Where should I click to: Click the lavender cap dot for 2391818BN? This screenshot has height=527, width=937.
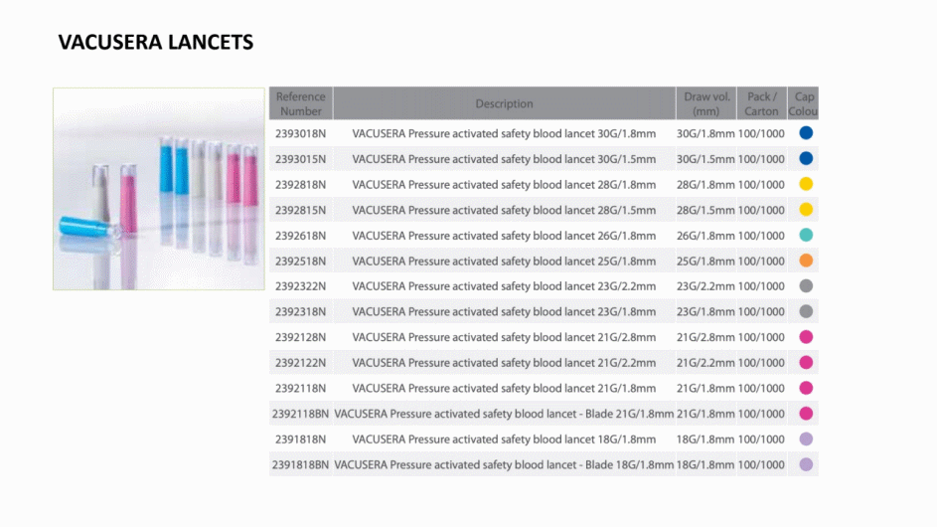tap(806, 464)
